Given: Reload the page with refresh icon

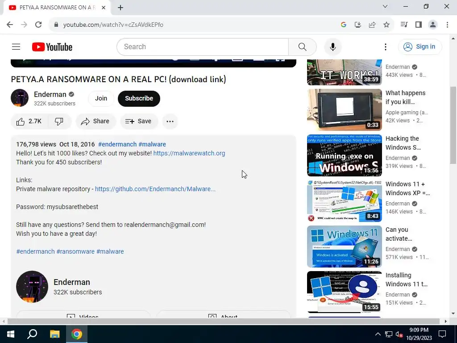Looking at the screenshot, I should tap(38, 25).
